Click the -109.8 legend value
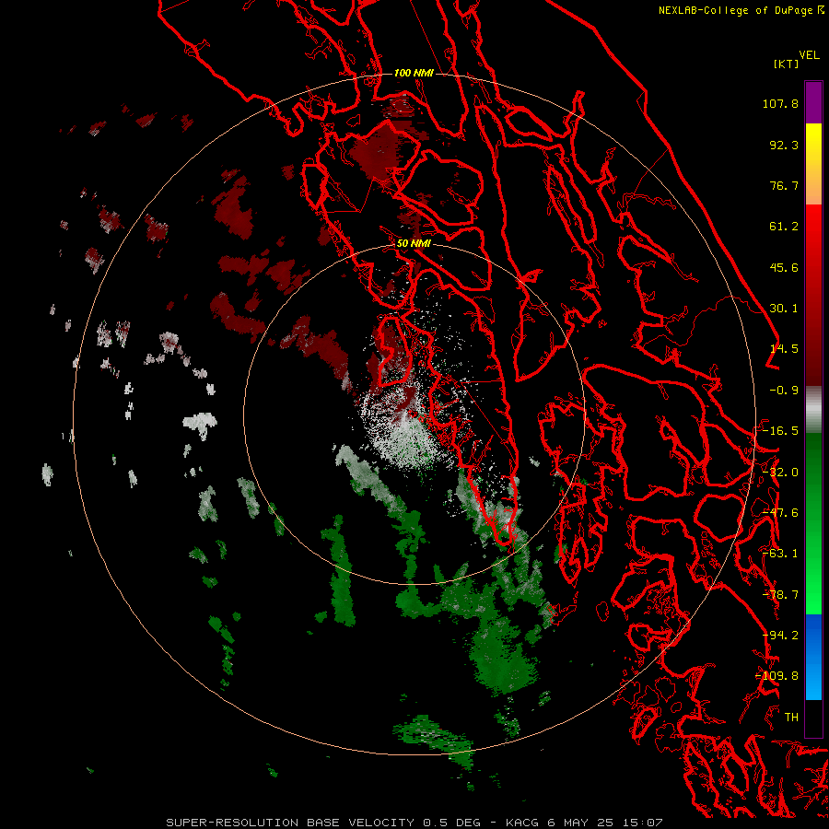This screenshot has width=829, height=829. (x=777, y=676)
